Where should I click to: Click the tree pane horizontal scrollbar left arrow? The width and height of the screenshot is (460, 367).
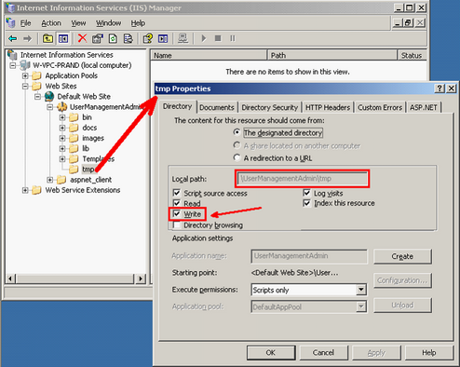click(10, 279)
